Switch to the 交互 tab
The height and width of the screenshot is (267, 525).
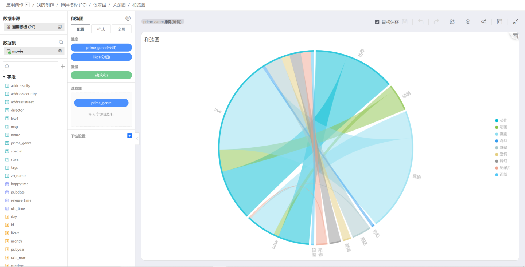[121, 29]
